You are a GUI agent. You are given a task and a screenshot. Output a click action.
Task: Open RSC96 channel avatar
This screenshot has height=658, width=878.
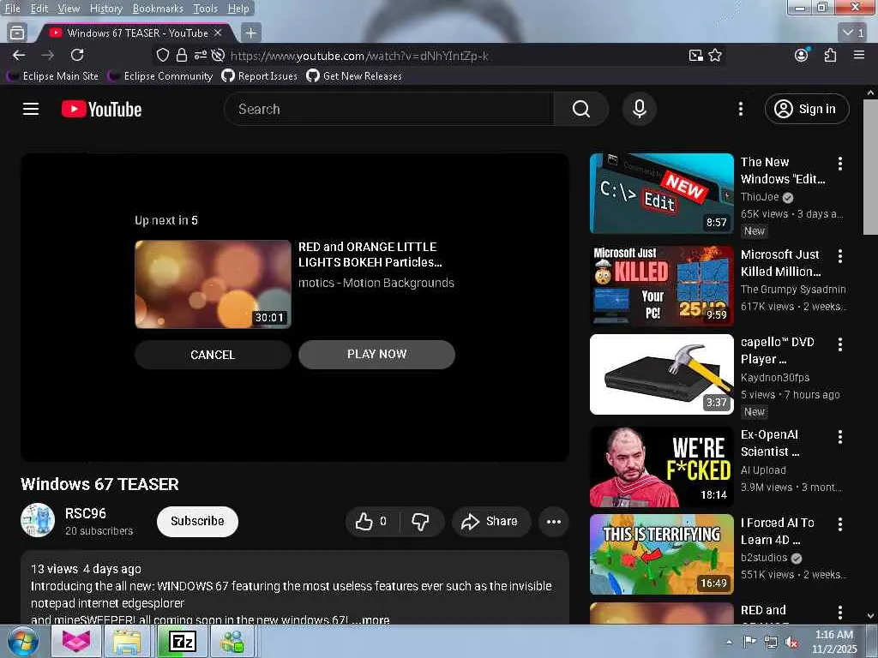[38, 520]
